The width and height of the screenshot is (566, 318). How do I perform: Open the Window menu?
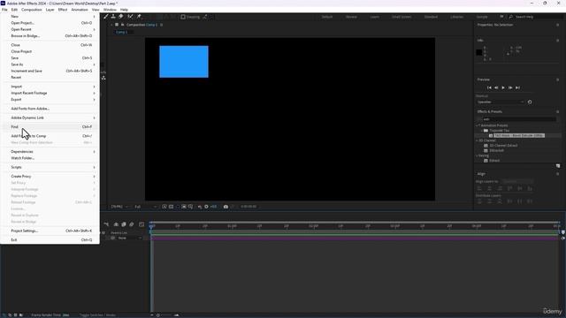pos(110,10)
